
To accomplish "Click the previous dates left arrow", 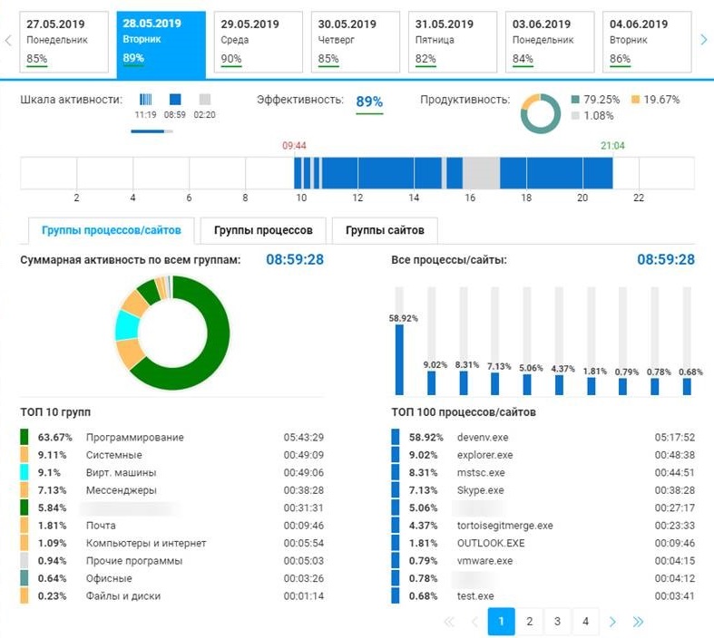I will pyautogui.click(x=8, y=40).
